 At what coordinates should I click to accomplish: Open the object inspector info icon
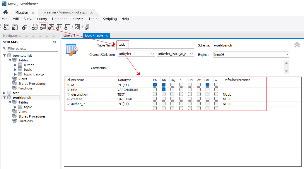click(x=24, y=27)
